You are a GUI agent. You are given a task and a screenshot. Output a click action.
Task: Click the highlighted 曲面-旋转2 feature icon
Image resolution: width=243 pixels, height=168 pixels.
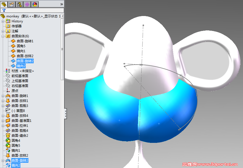8,160
